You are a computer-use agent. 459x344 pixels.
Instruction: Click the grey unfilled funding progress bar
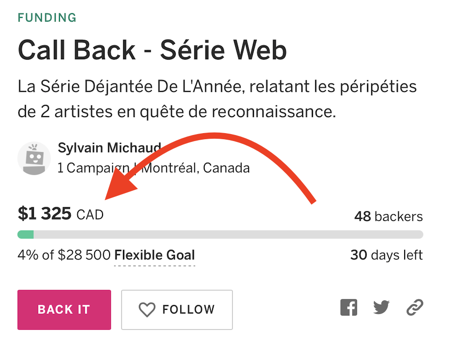click(229, 234)
